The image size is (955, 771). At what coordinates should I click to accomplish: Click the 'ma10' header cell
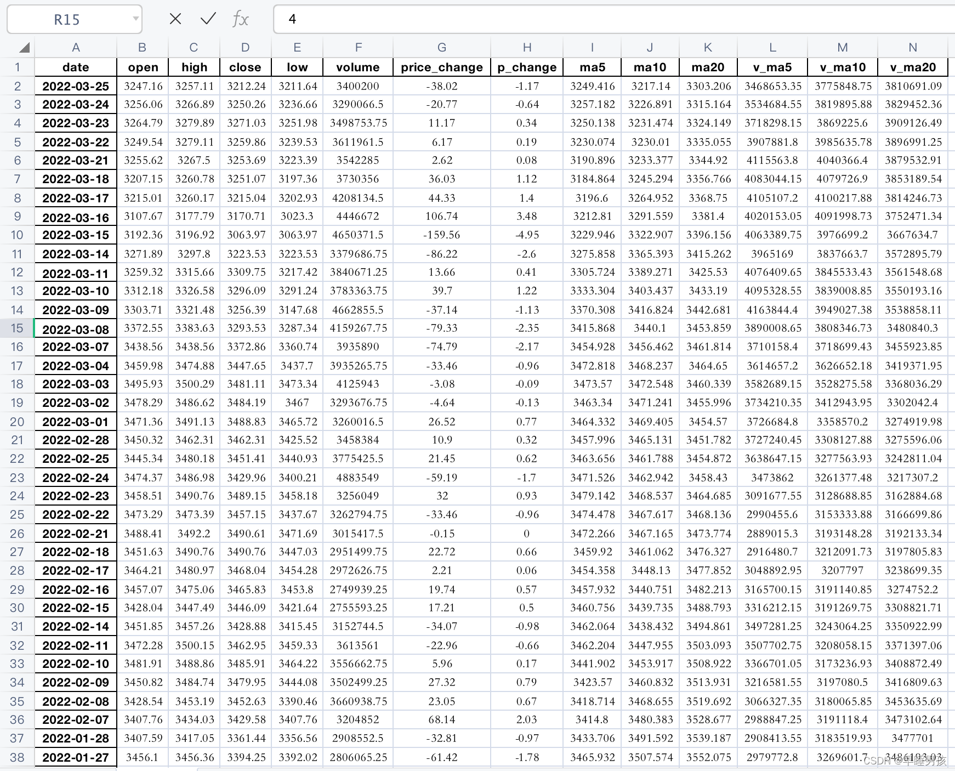point(650,67)
